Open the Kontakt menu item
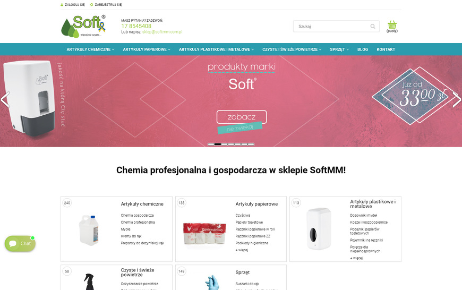This screenshot has width=462, height=290. tap(386, 49)
